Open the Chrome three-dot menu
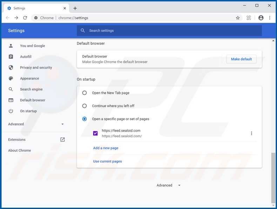277x209 pixels. pos(270,18)
